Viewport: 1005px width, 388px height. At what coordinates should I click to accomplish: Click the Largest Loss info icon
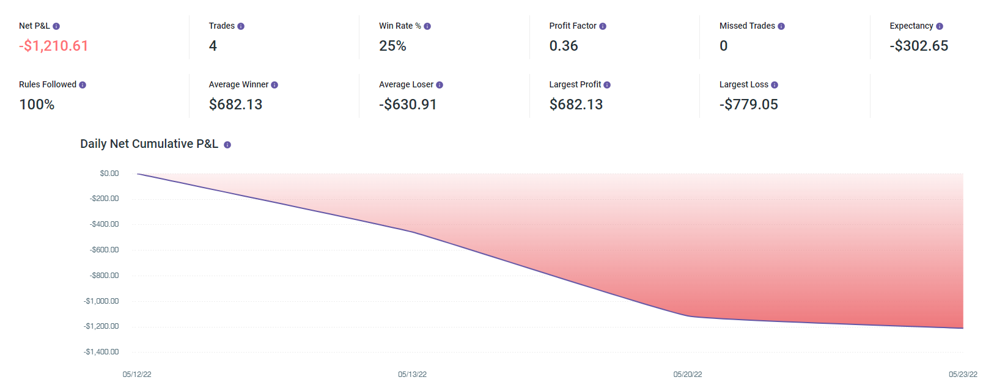coord(775,85)
